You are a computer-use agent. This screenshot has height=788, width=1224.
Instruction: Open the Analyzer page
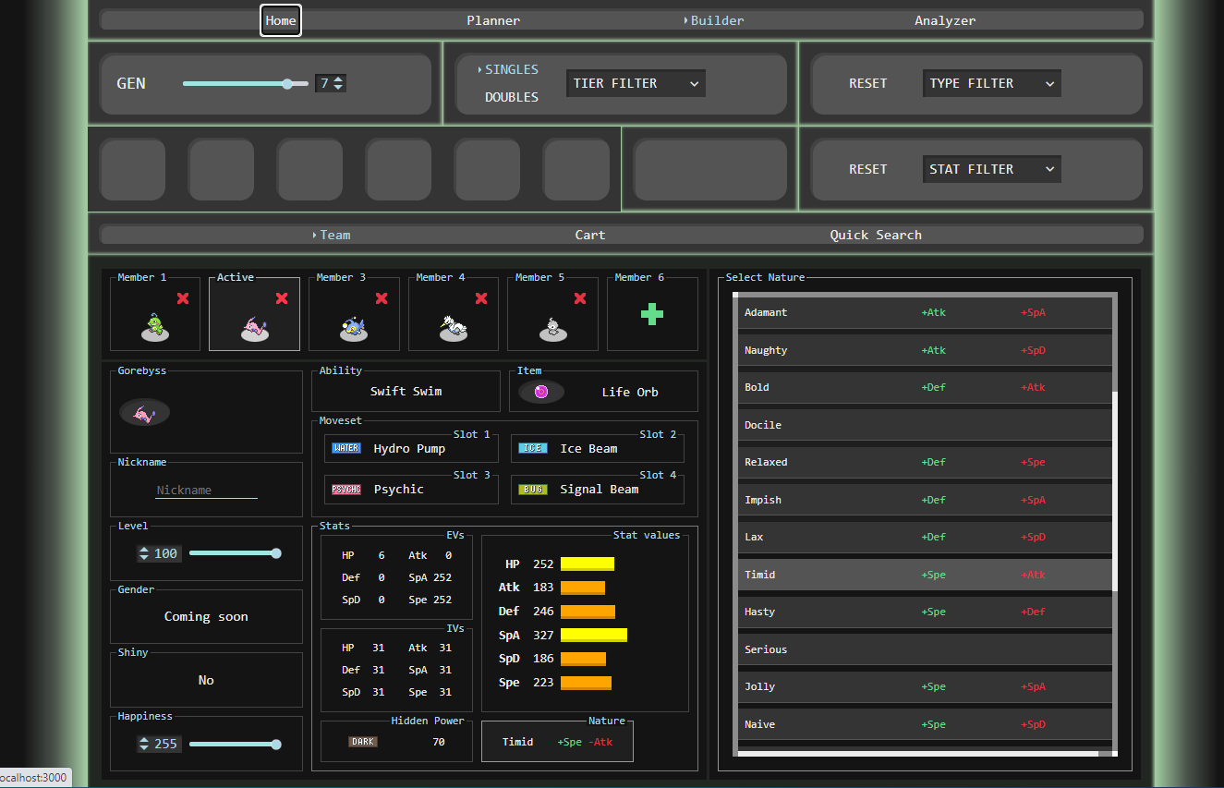click(945, 20)
